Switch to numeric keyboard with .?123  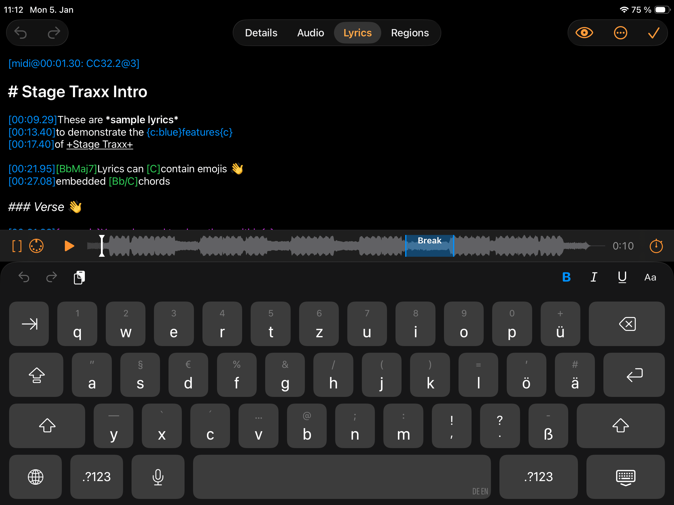[x=97, y=477]
